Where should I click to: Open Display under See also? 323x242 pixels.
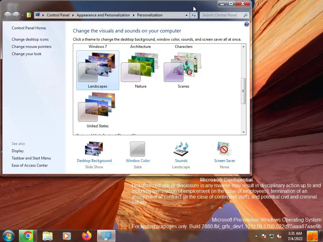(x=18, y=151)
